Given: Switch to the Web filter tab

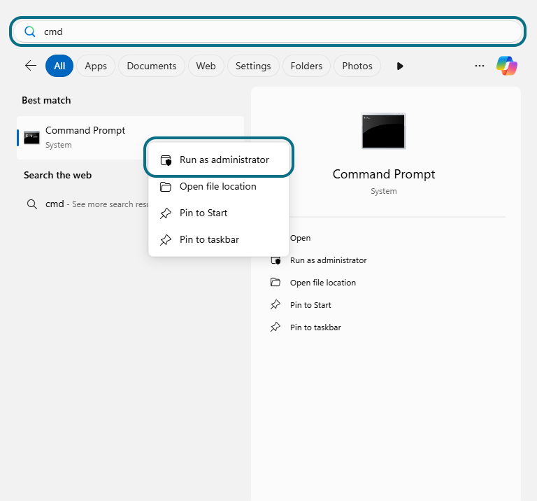Looking at the screenshot, I should click(x=206, y=66).
